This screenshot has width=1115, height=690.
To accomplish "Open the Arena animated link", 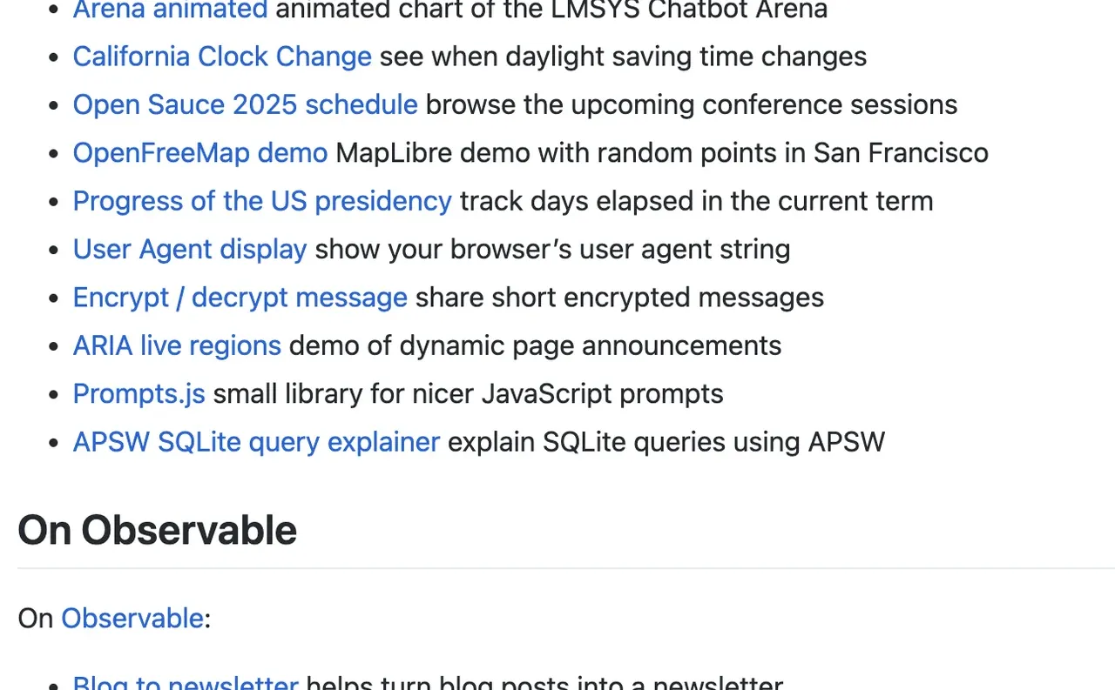I will coord(170,10).
